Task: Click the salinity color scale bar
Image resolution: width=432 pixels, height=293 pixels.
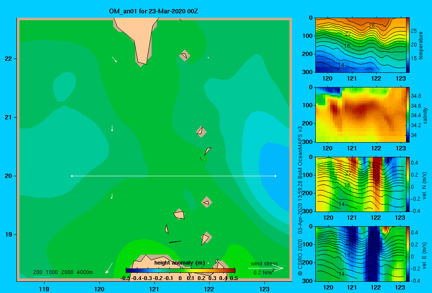Action: (408, 115)
